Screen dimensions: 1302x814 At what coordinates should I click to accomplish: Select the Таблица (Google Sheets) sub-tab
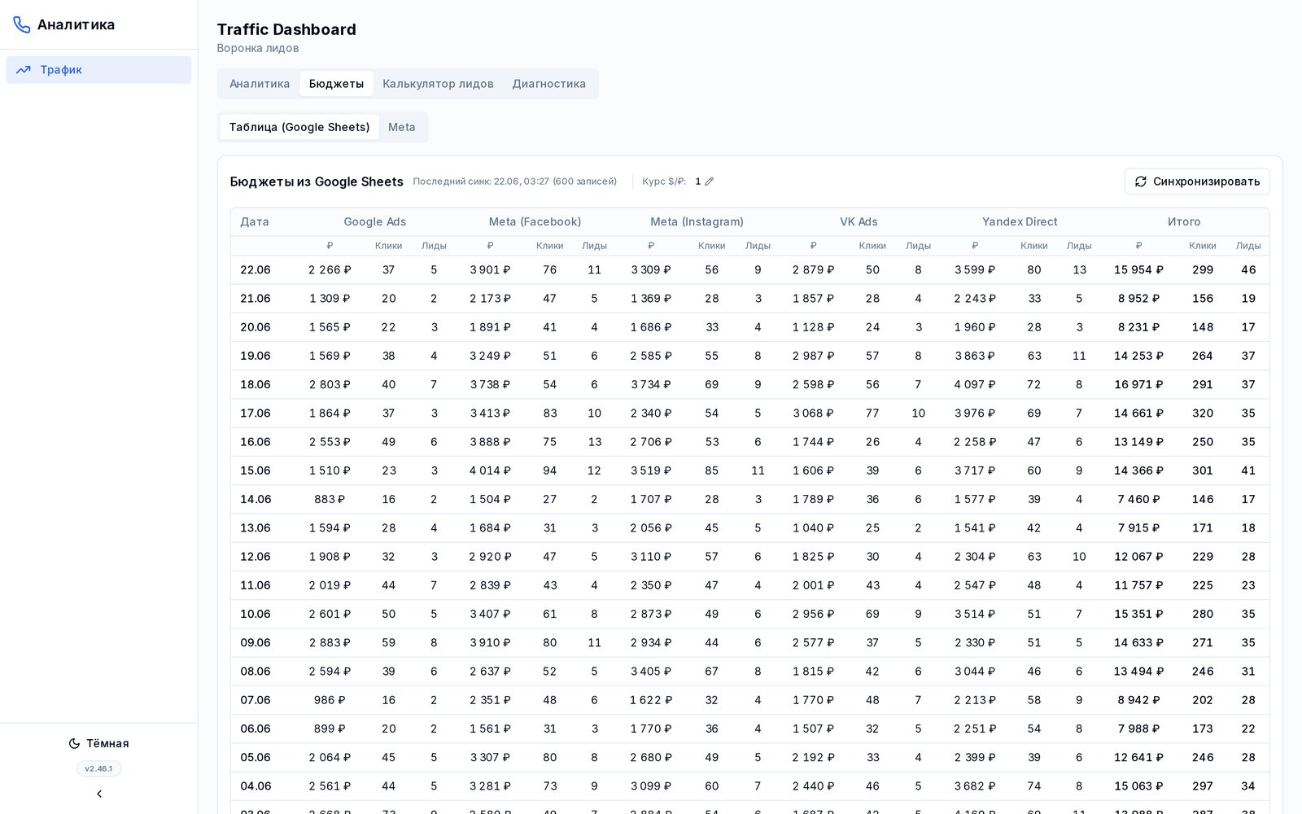point(299,127)
